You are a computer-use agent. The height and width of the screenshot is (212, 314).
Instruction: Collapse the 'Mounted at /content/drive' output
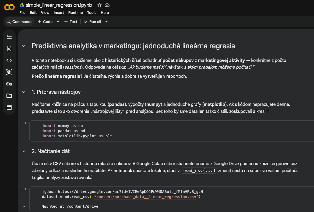tap(24, 206)
